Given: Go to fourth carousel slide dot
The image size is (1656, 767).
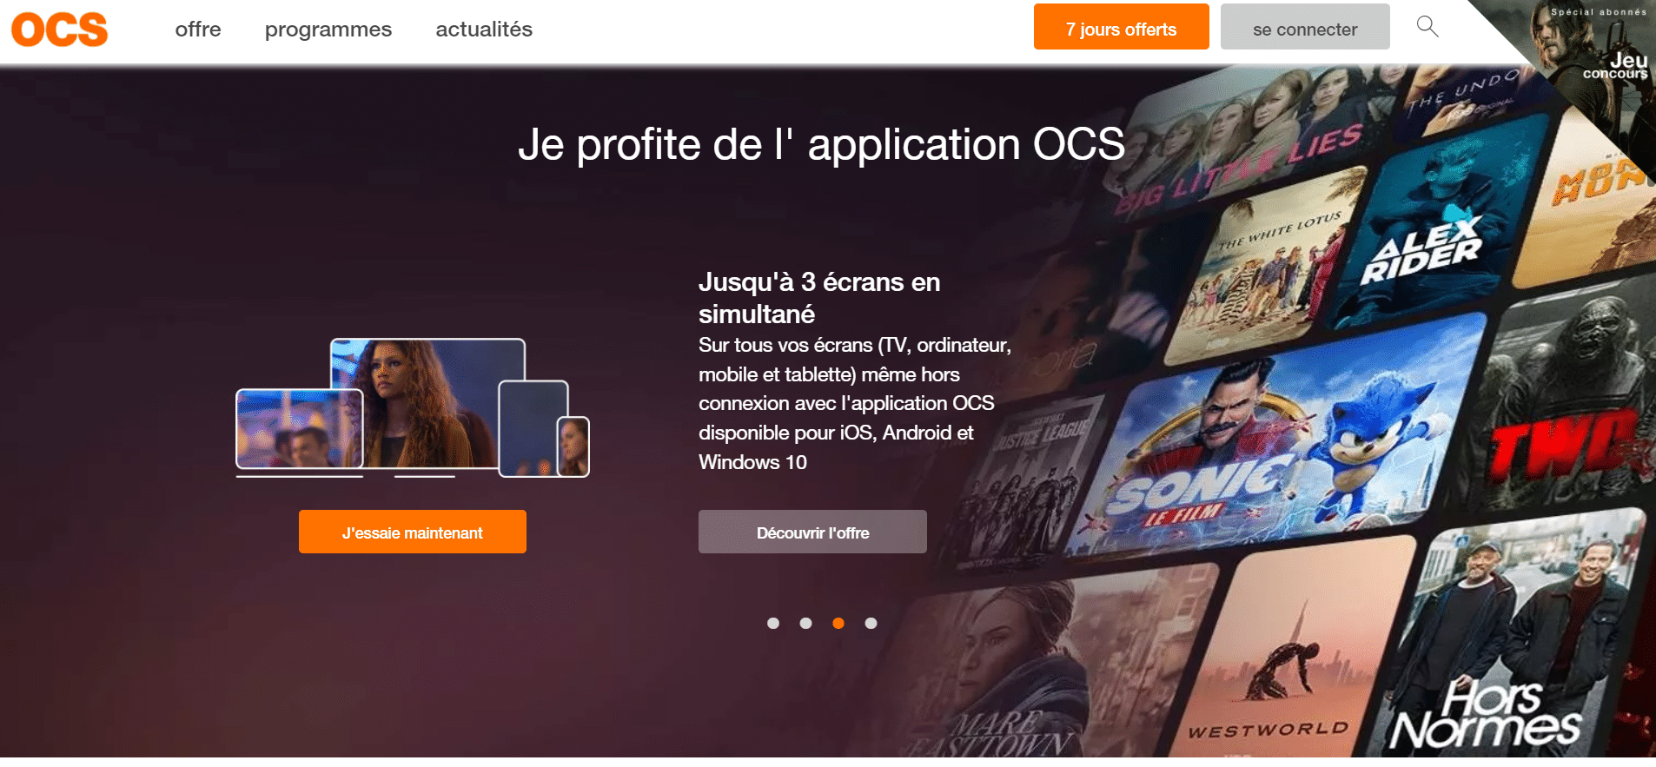Looking at the screenshot, I should (x=871, y=623).
